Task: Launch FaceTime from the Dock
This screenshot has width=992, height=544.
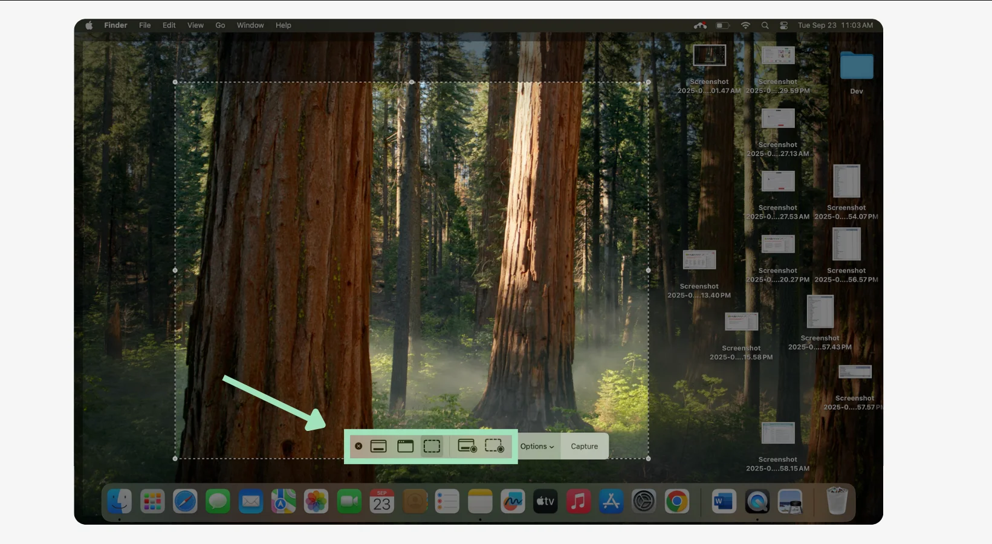Action: click(349, 501)
